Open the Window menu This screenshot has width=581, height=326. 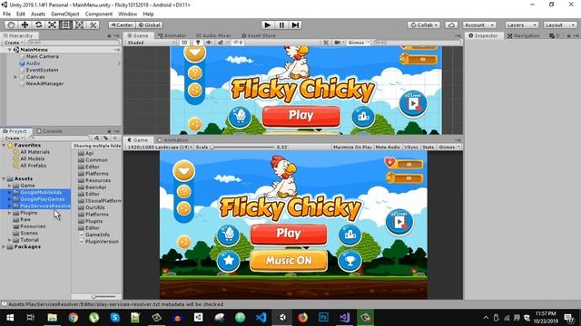click(x=127, y=14)
